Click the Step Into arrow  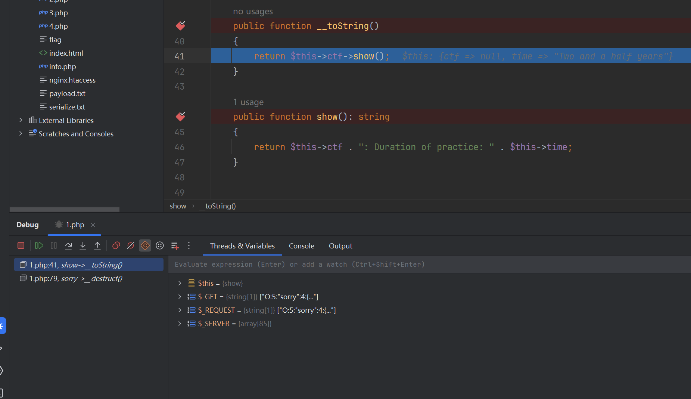click(83, 245)
